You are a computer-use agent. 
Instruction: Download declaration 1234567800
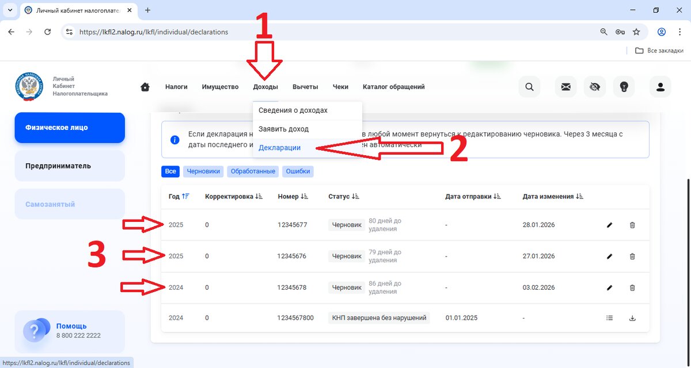pyautogui.click(x=632, y=317)
